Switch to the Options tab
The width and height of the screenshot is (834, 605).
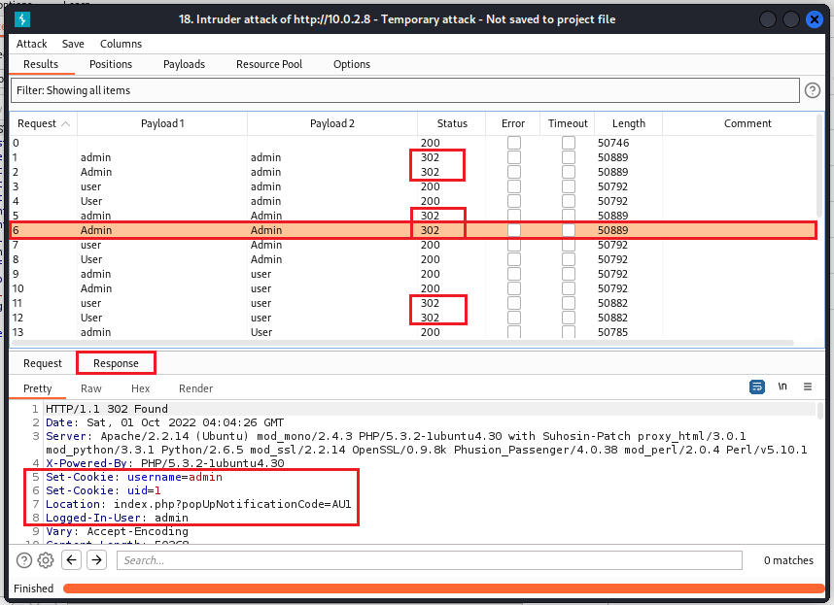(352, 64)
